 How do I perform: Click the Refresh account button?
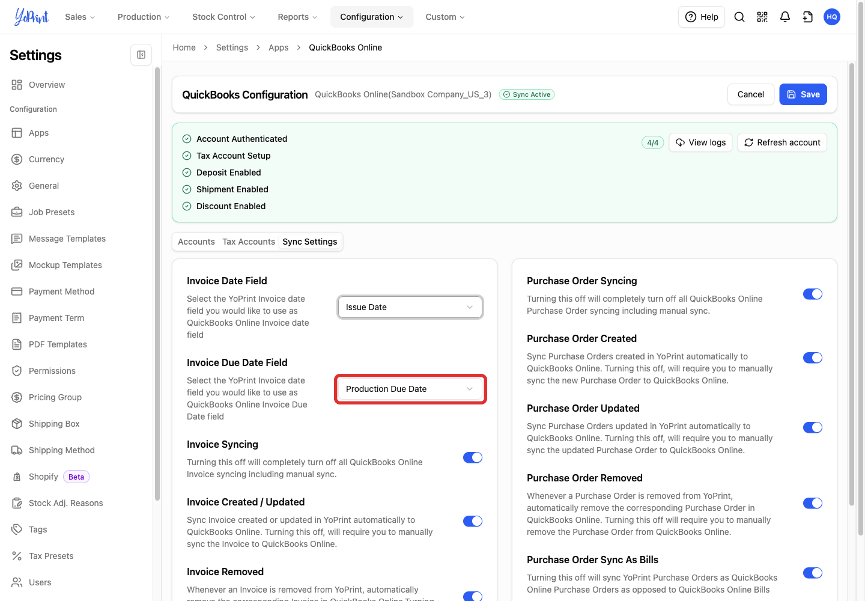[782, 142]
